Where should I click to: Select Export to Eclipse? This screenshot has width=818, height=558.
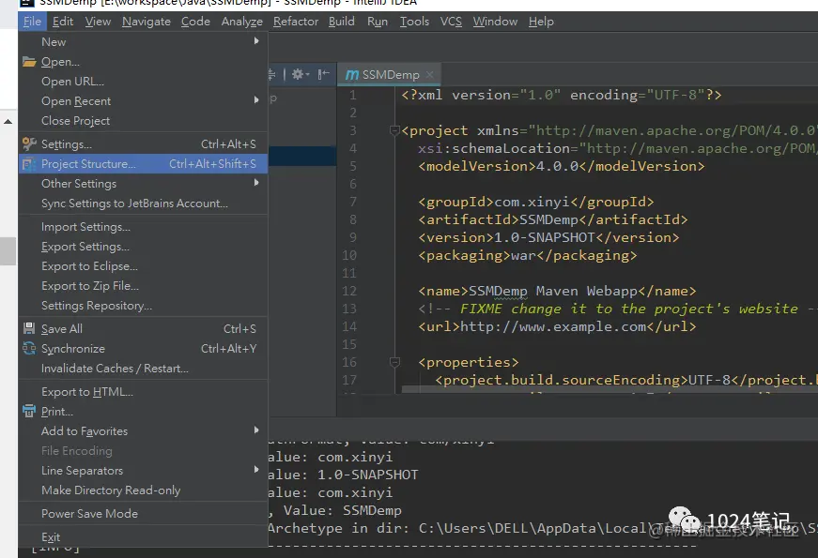click(x=143, y=266)
